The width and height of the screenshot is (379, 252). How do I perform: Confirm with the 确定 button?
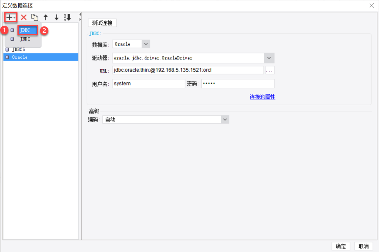point(341,246)
